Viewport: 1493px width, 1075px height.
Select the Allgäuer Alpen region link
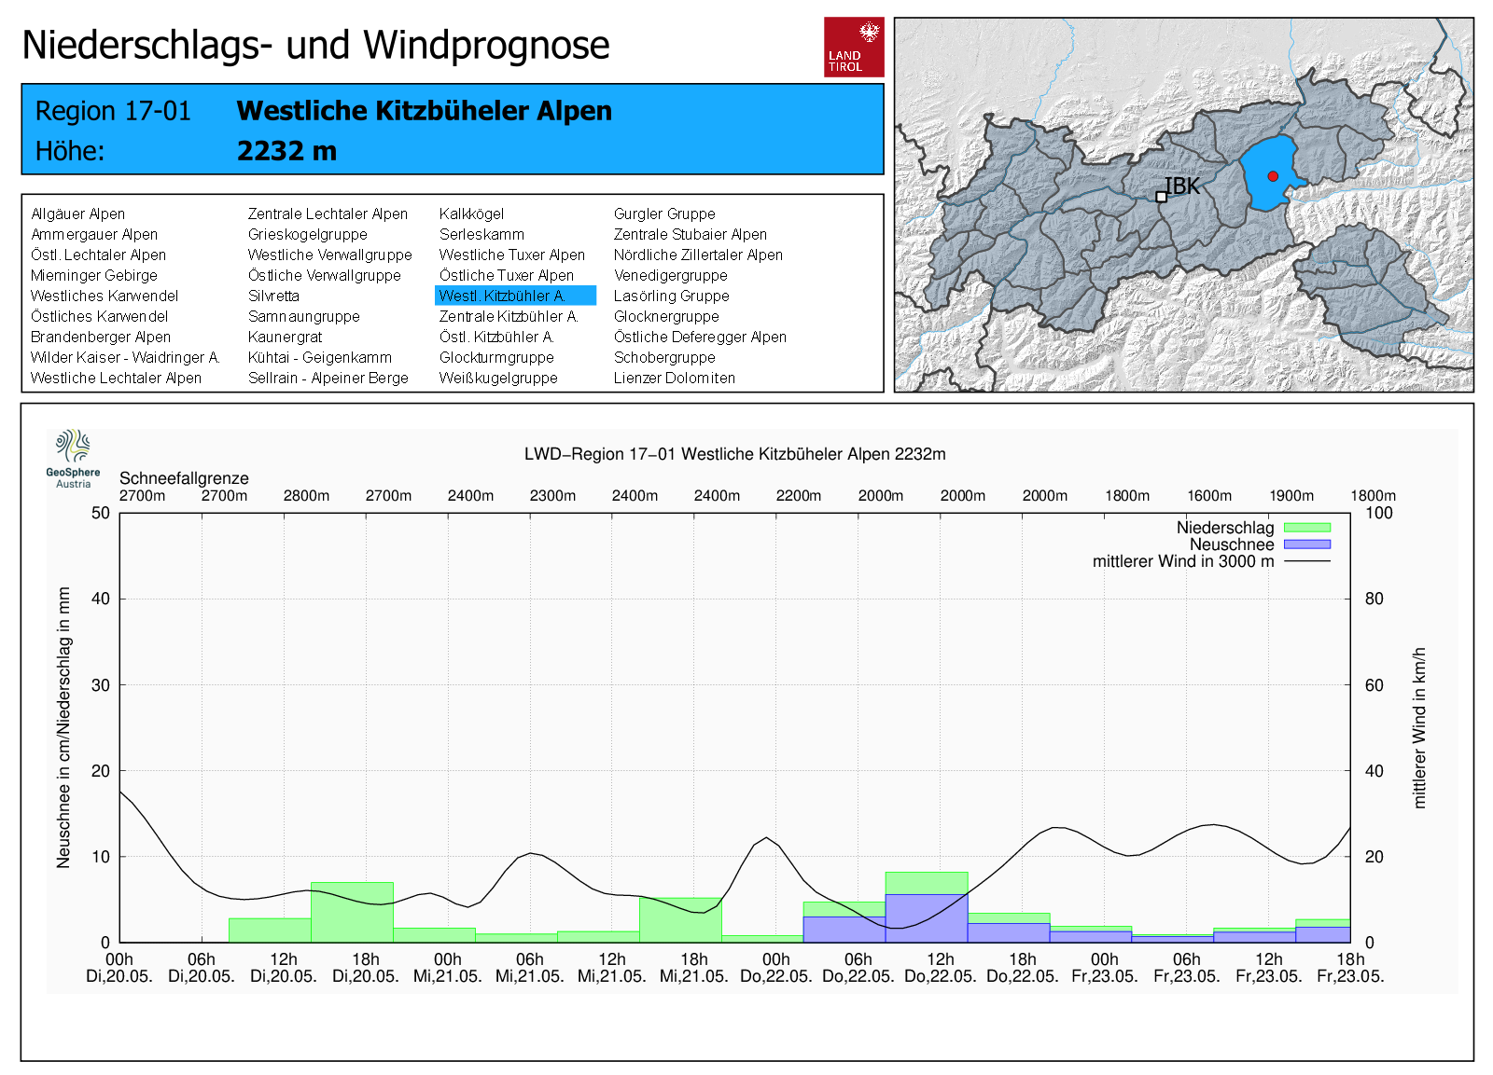pos(77,214)
